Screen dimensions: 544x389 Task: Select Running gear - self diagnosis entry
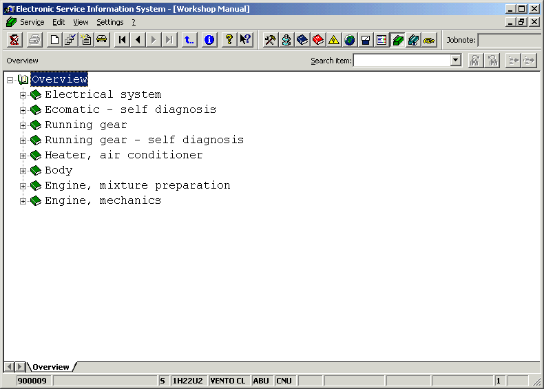pos(145,140)
